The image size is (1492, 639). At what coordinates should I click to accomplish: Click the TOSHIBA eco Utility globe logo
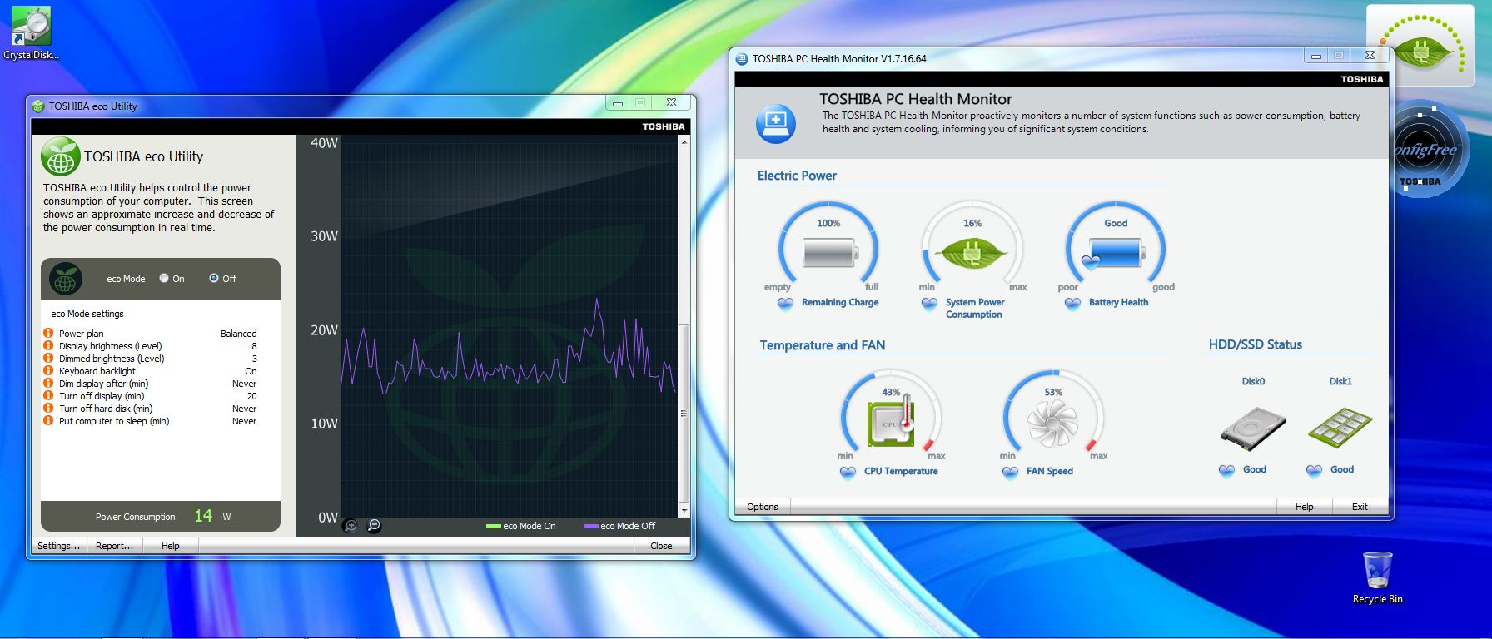pyautogui.click(x=61, y=156)
